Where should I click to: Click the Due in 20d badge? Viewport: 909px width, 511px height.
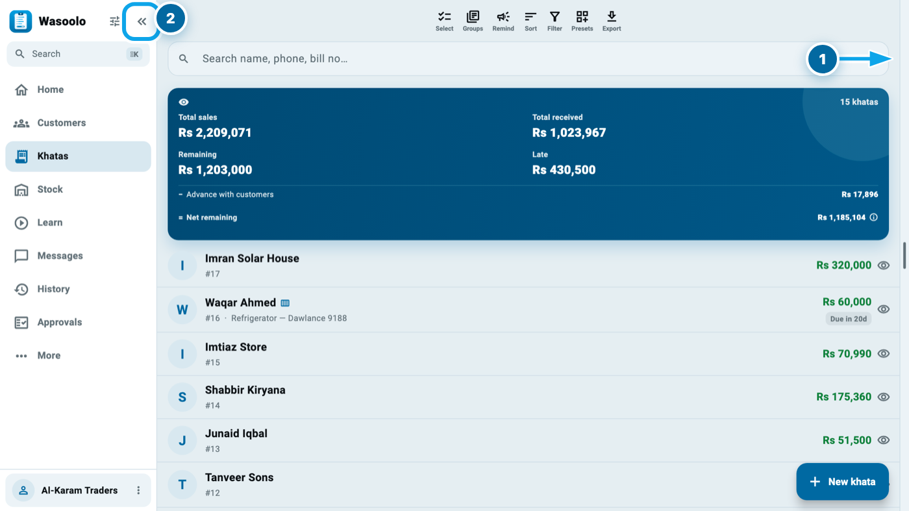tap(849, 319)
